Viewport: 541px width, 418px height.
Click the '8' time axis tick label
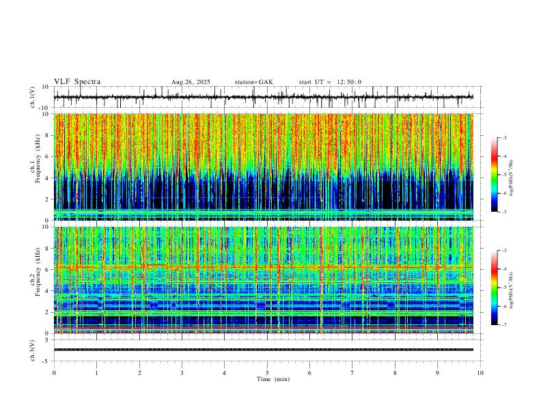click(x=395, y=373)
